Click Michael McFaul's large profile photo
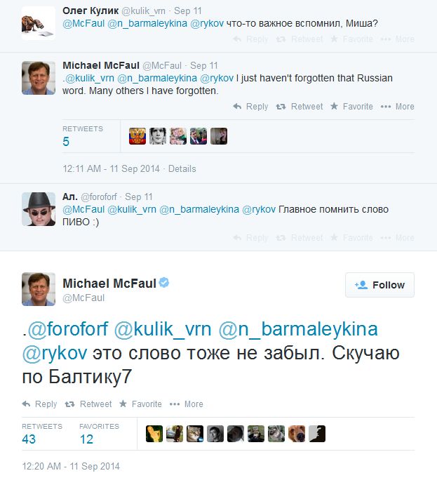This screenshot has width=437, height=492. (39, 289)
